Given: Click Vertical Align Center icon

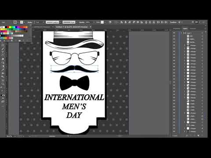Looking at the screenshot, I should (x=138, y=22).
